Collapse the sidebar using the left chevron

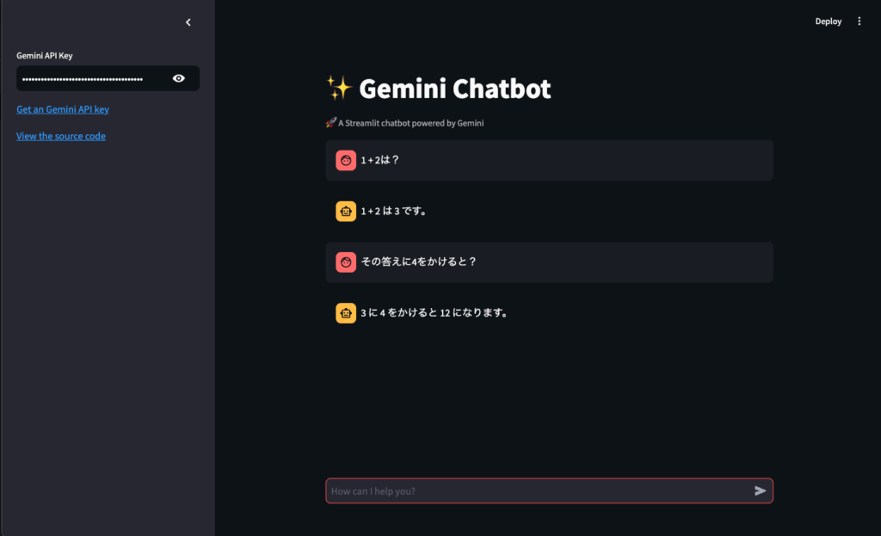[188, 22]
